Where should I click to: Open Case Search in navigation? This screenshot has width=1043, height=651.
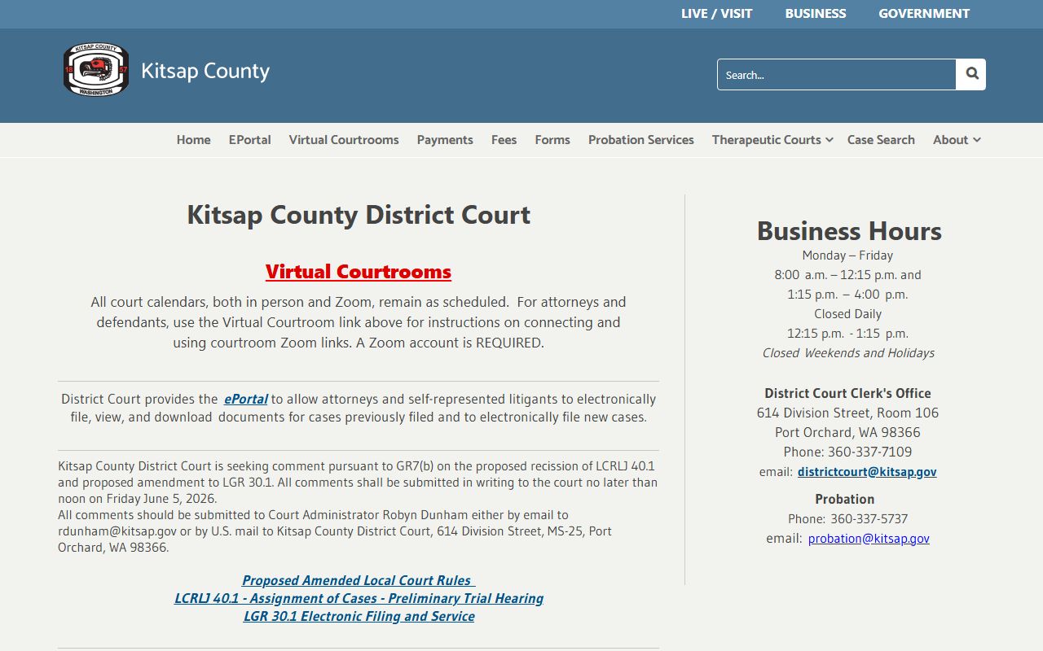tap(881, 140)
